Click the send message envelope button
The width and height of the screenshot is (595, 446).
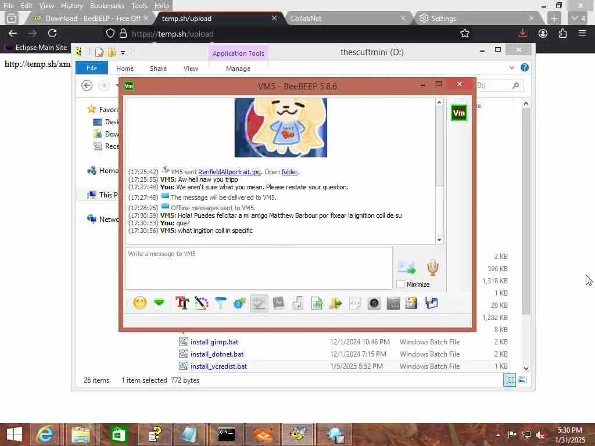coord(407,267)
